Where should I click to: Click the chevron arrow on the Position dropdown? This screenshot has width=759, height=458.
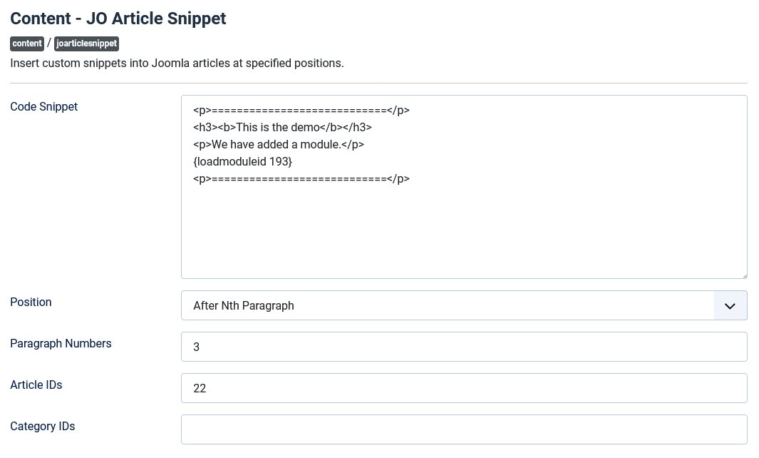(x=730, y=306)
